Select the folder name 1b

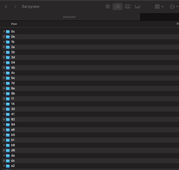click(x=13, y=42)
